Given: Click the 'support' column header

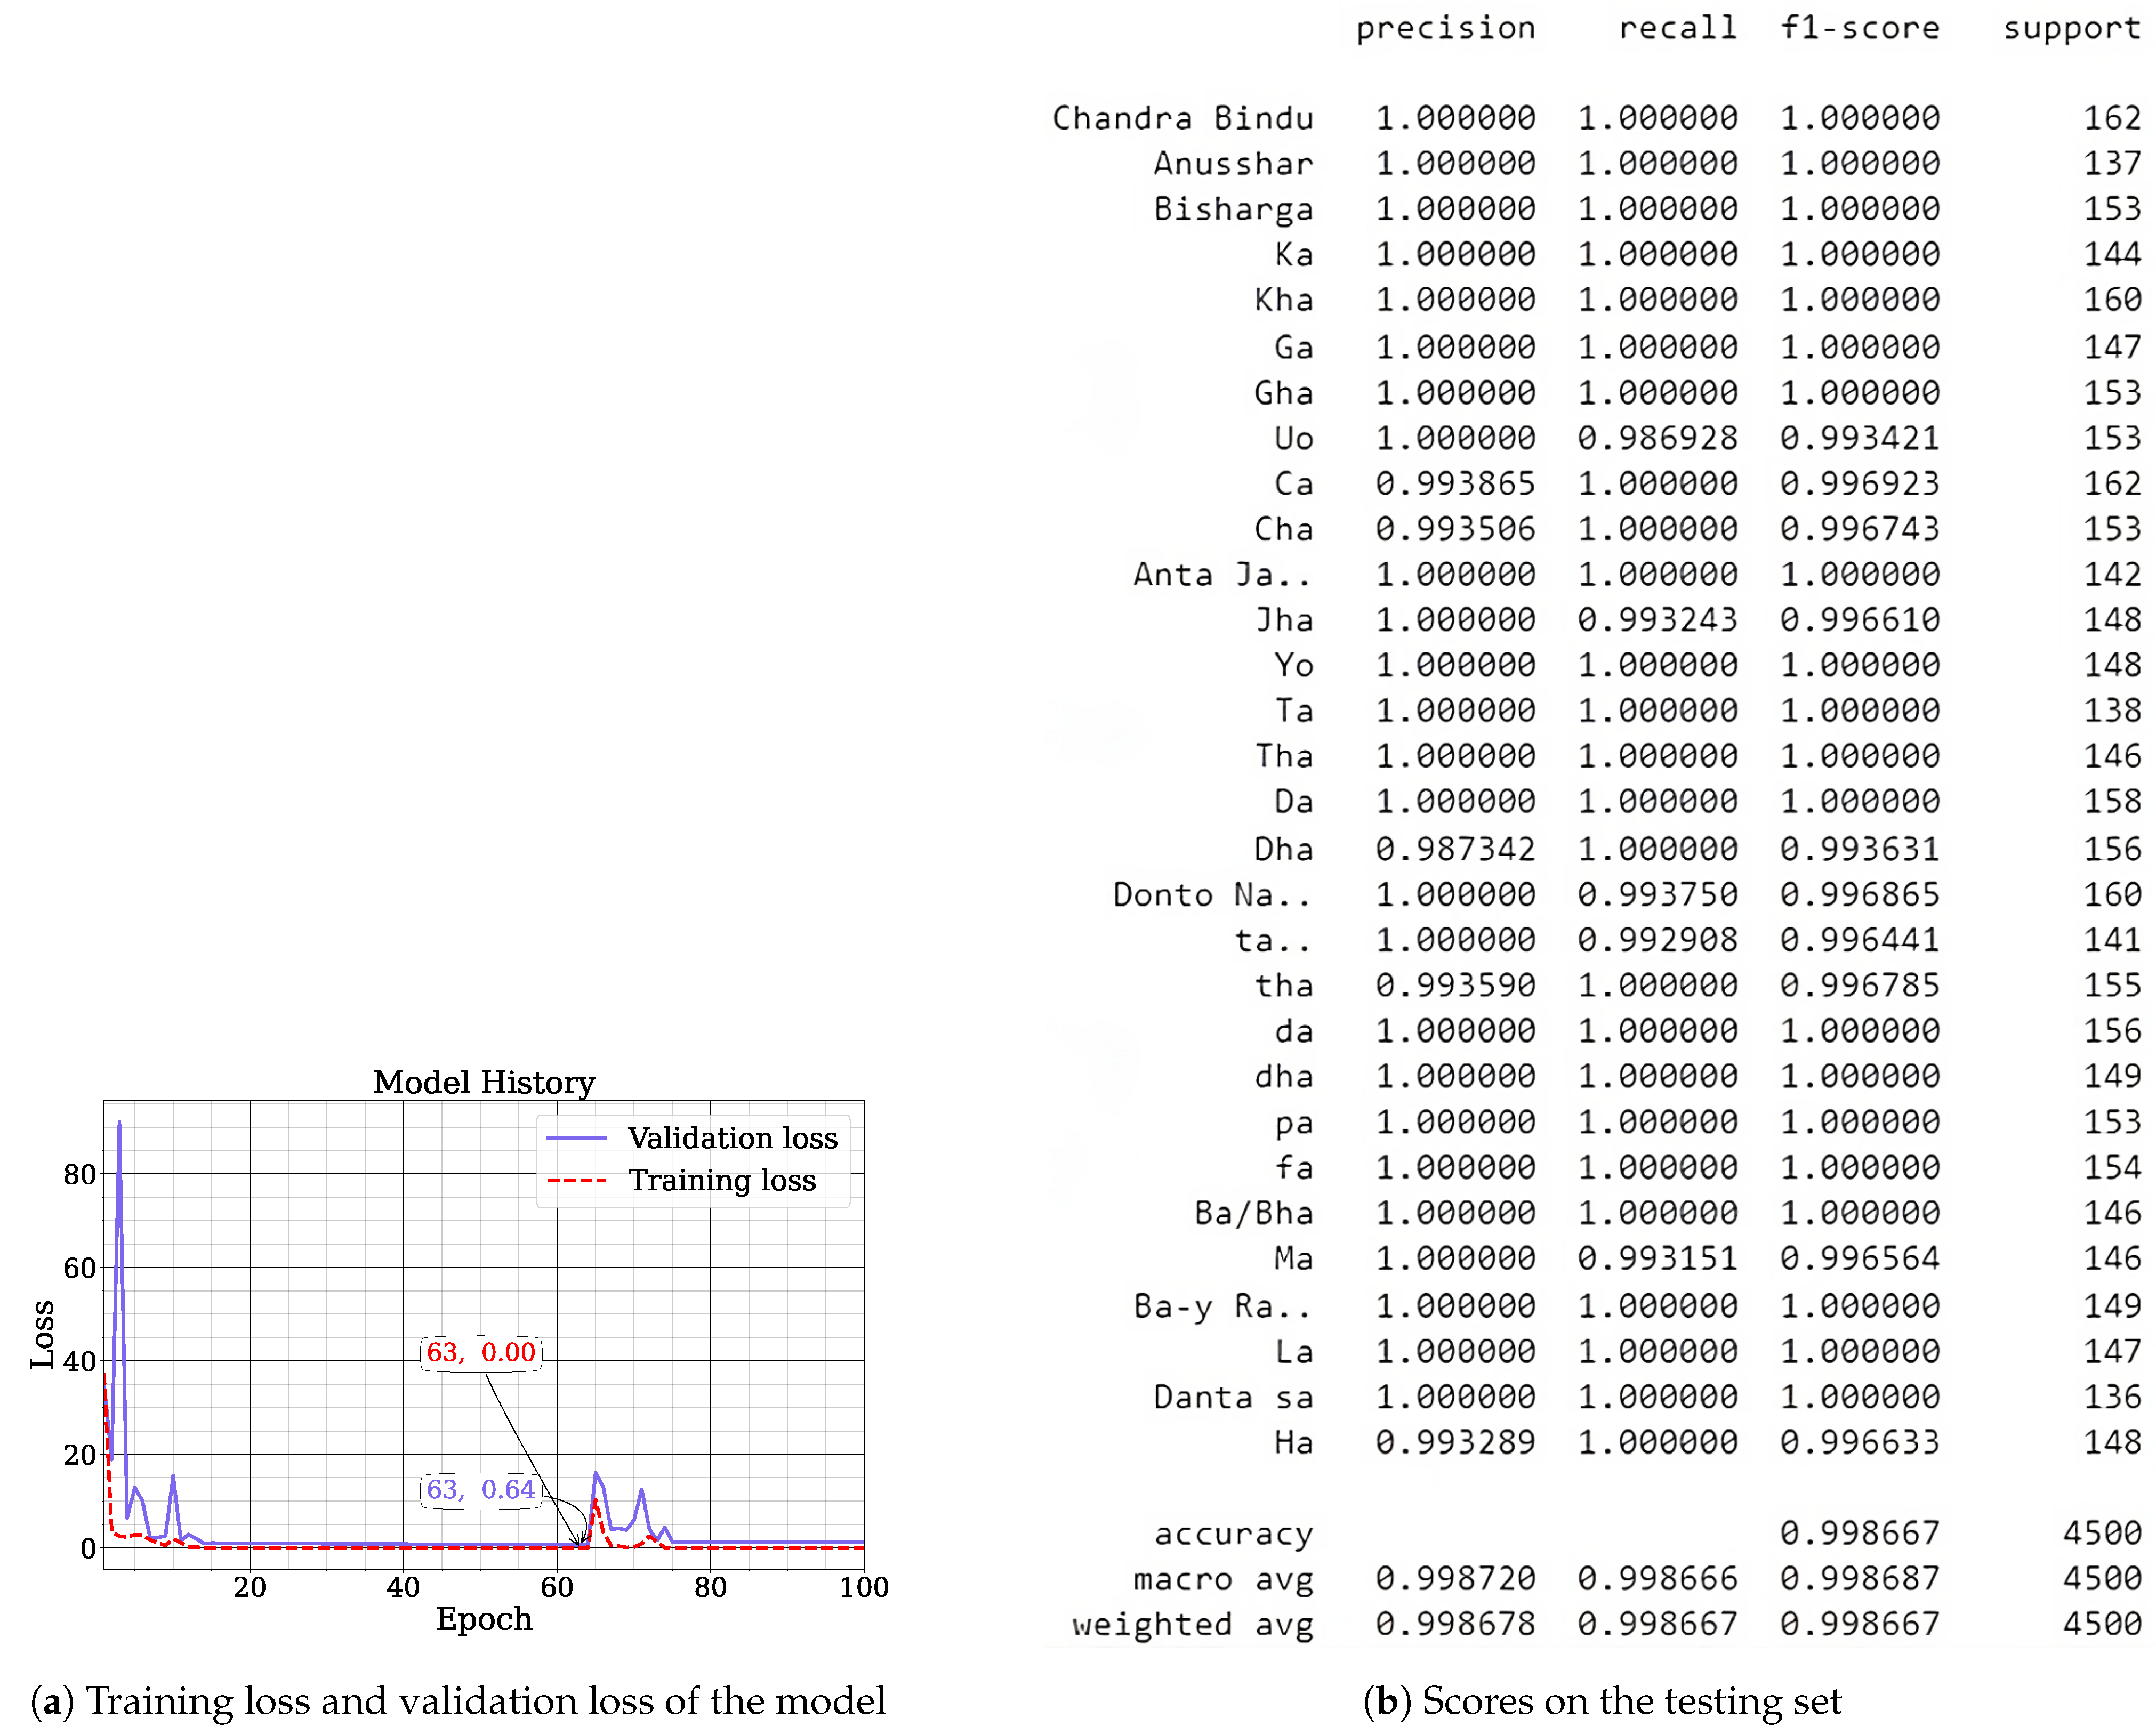Looking at the screenshot, I should coord(2071,29).
